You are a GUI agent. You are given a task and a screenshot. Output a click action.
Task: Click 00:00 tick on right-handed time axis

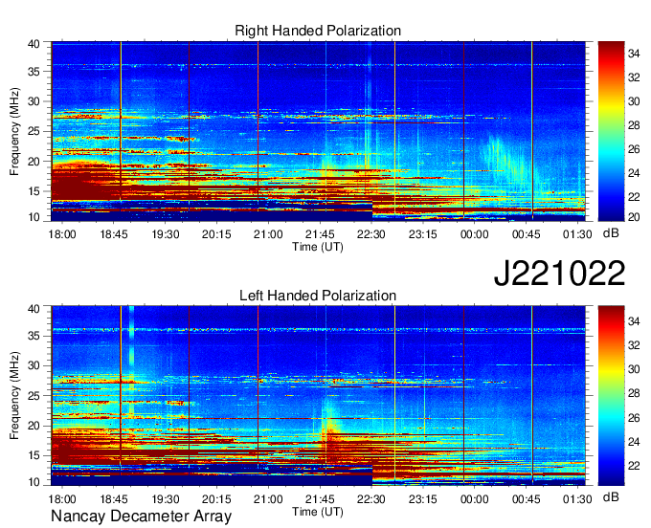474,234
